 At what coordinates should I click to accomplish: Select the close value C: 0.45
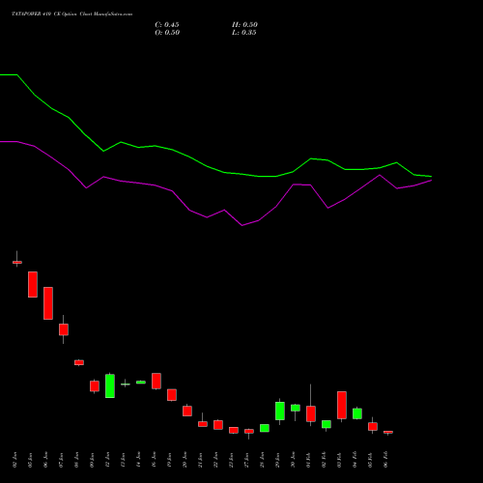pyautogui.click(x=167, y=25)
